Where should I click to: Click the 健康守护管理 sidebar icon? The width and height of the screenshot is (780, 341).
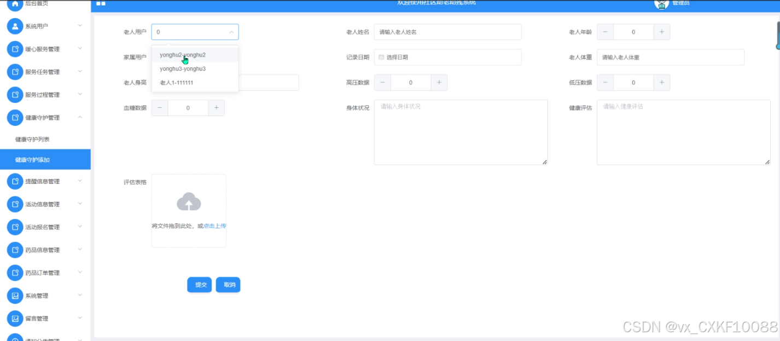(x=15, y=118)
